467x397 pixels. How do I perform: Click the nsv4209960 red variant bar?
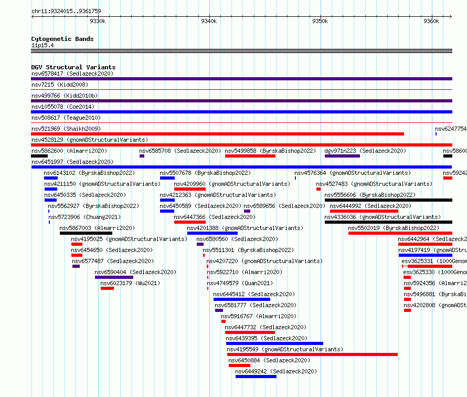pyautogui.click(x=190, y=189)
